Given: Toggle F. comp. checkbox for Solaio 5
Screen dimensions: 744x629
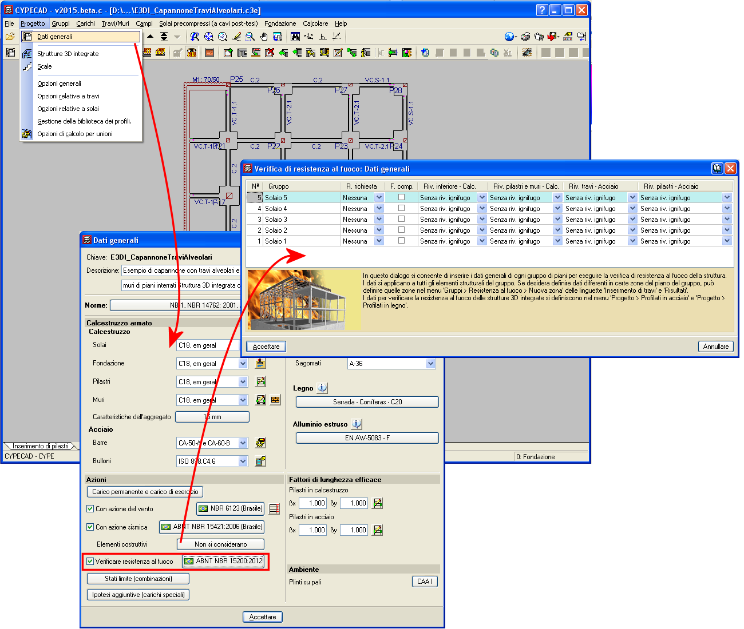Looking at the screenshot, I should point(401,197).
